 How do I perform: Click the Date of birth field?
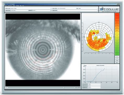19,10
